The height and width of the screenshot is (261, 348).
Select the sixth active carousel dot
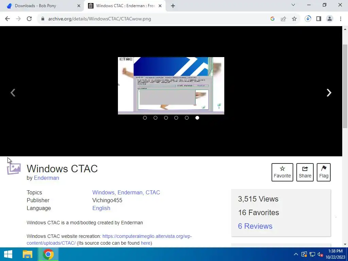[197, 118]
